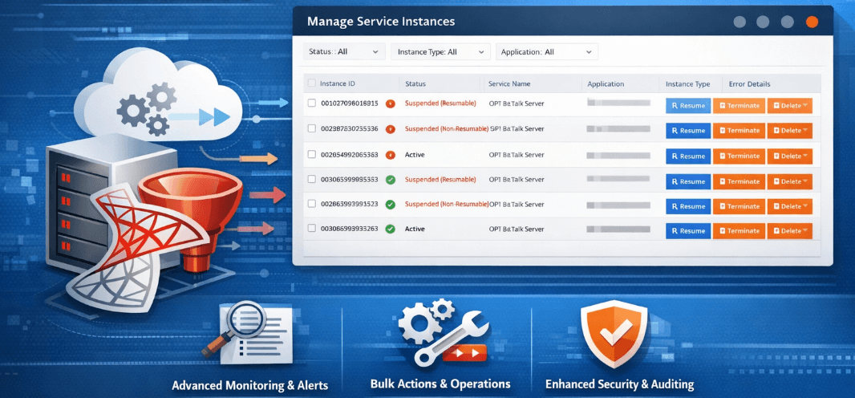Image resolution: width=855 pixels, height=398 pixels.
Task: Open the Bulk Actions & Operations label
Action: tap(440, 384)
